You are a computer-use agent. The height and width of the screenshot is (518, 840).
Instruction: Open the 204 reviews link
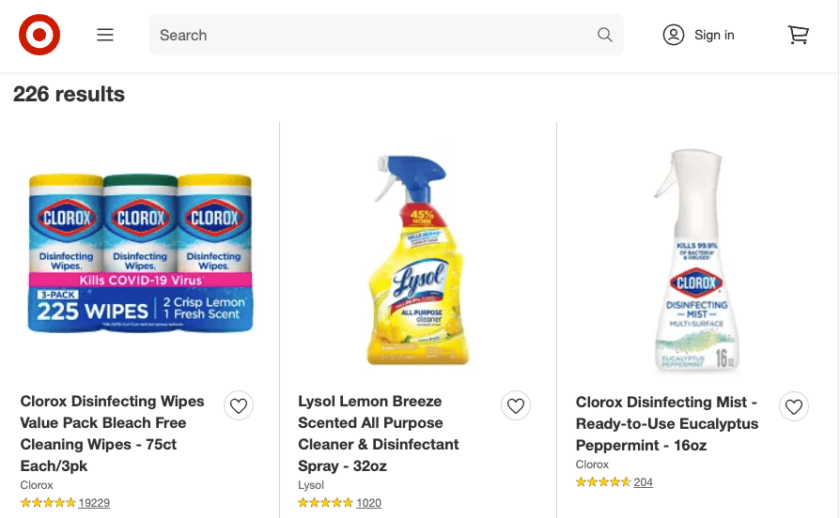point(644,482)
